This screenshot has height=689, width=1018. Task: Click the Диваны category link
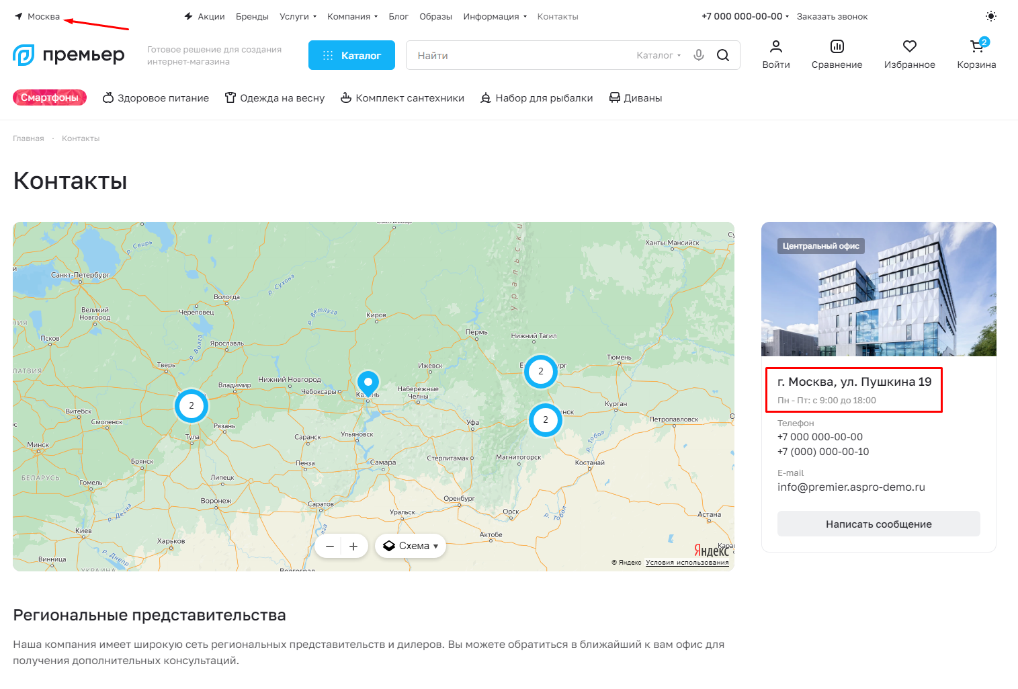point(643,98)
